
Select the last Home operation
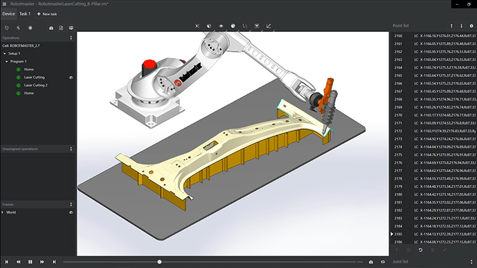click(29, 93)
